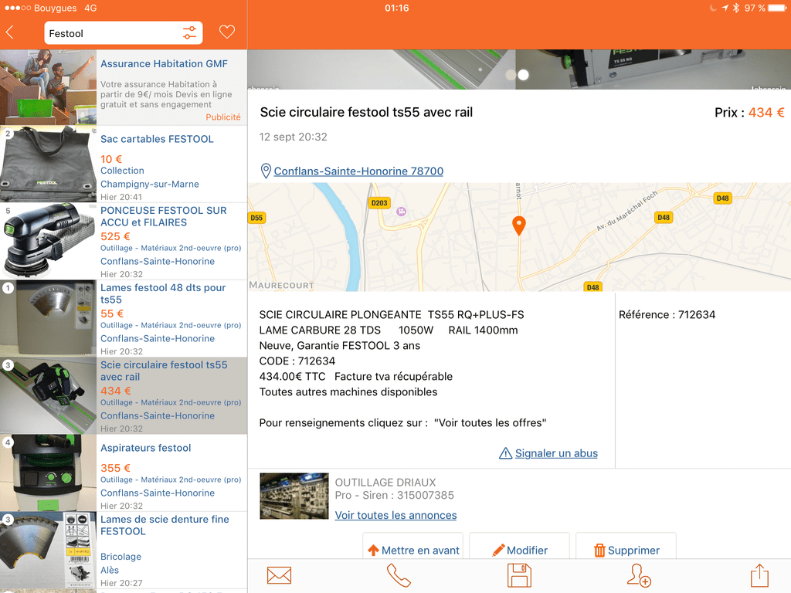Open PONCEUSE FESTOOL SUR ACCU listing
This screenshot has height=593, width=791.
coord(124,242)
